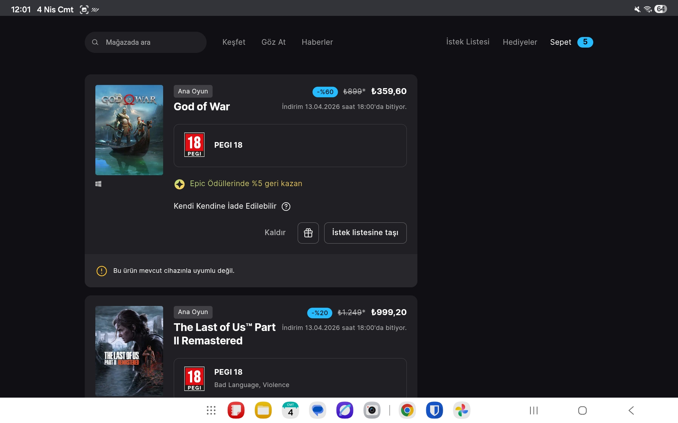This screenshot has width=678, height=423.
Task: Tap the screenshot capture status icon
Action: 84,10
